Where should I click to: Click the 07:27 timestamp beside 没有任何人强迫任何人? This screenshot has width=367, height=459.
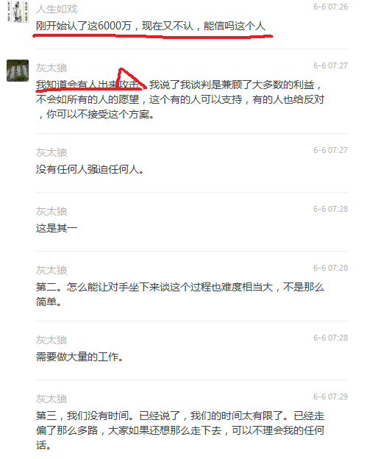tap(330, 150)
